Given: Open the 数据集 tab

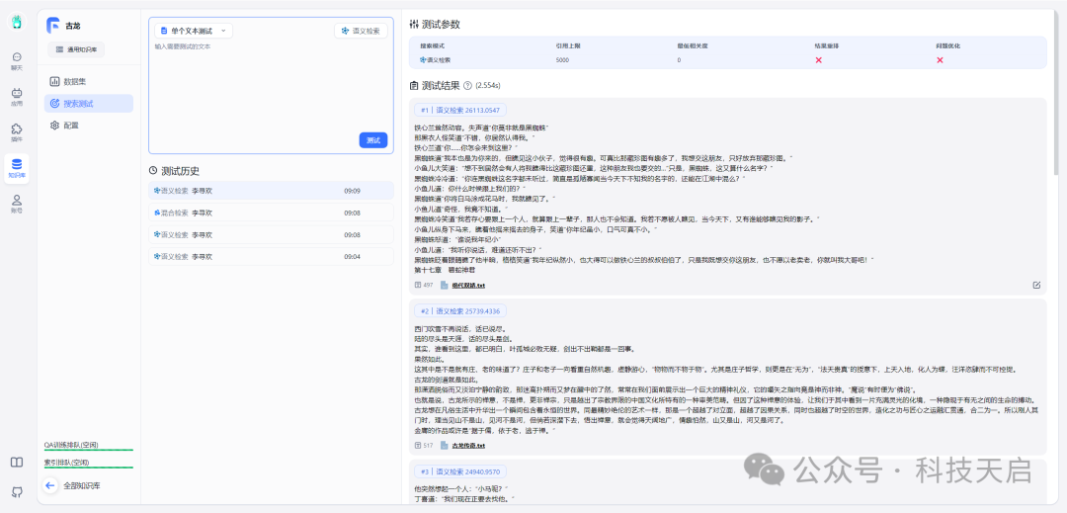Looking at the screenshot, I should [89, 82].
